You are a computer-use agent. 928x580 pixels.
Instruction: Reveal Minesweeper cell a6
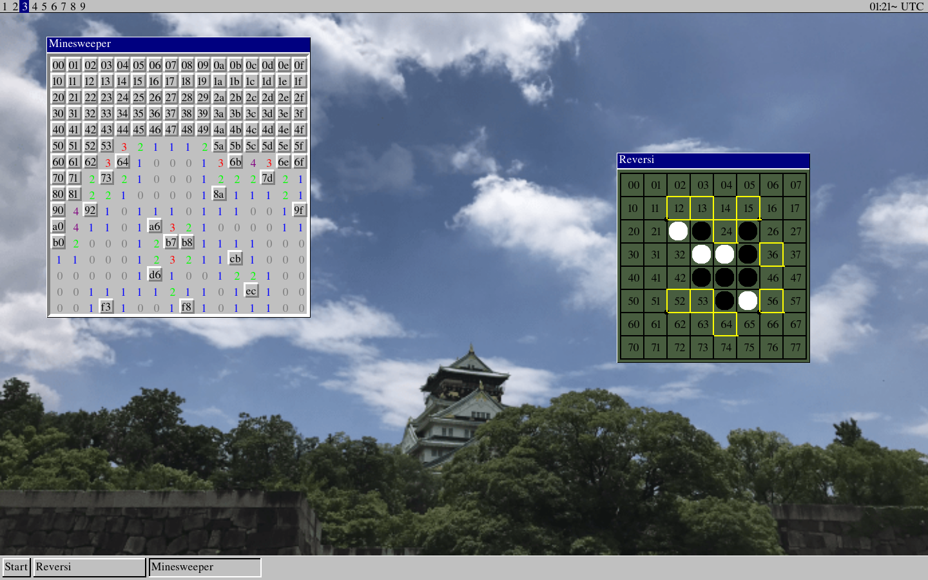coord(155,226)
